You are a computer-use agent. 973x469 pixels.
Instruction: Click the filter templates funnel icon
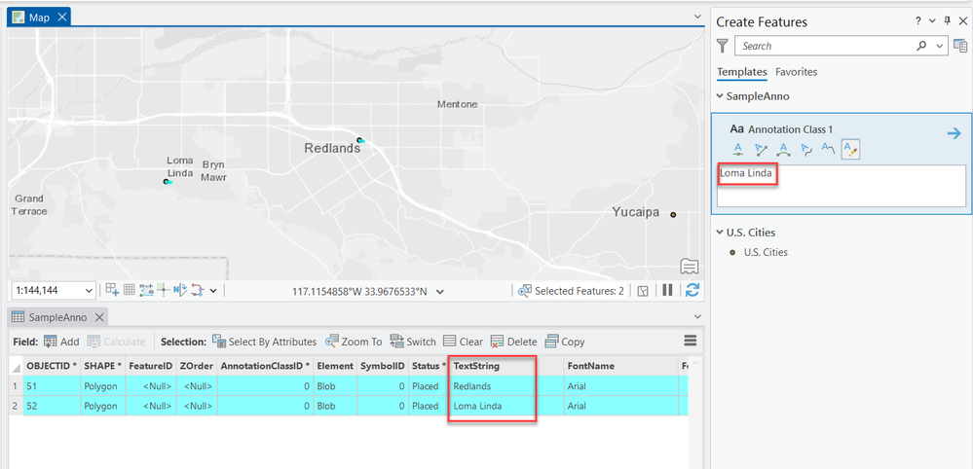[x=722, y=46]
